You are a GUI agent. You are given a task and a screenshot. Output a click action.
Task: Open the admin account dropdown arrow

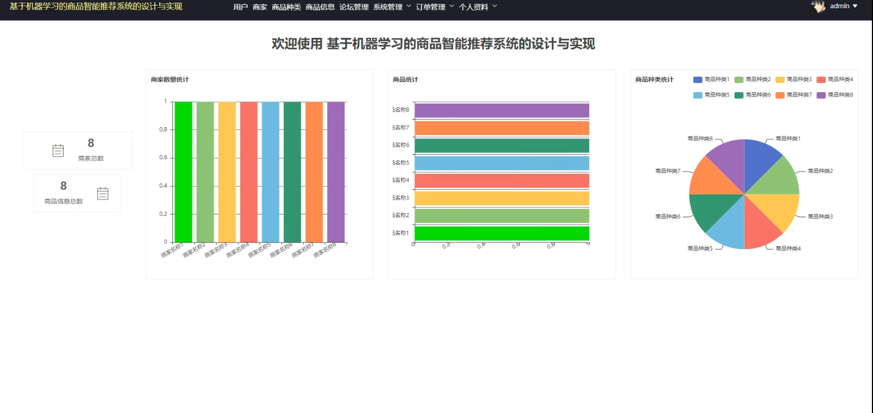tap(855, 7)
